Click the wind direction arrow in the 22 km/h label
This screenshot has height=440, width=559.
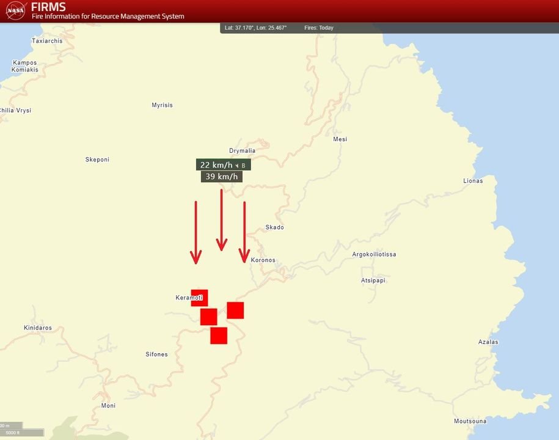238,165
